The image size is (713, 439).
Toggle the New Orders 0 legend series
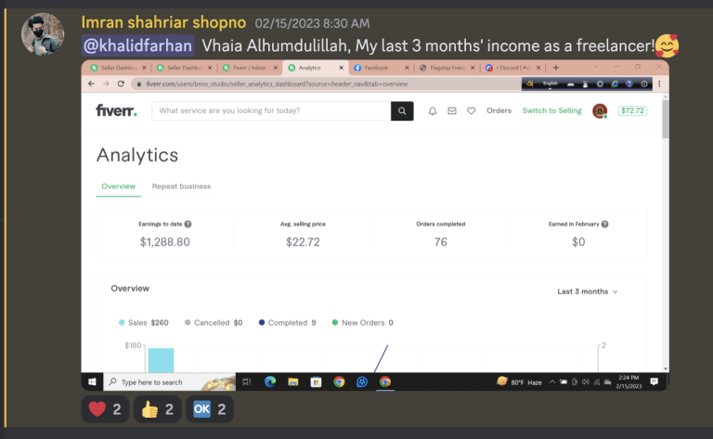tap(363, 323)
